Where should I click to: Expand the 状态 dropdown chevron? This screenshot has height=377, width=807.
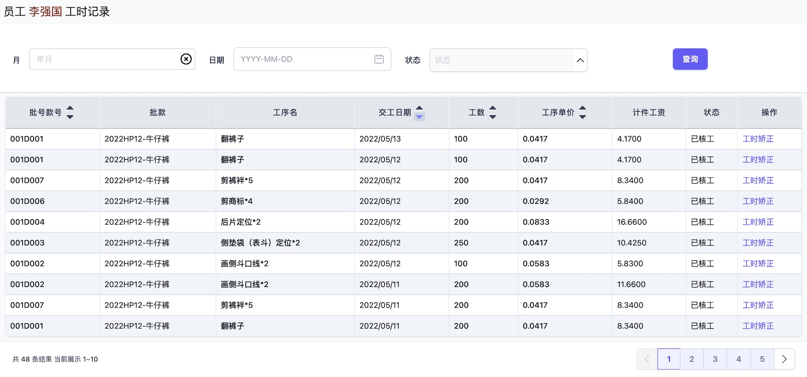pyautogui.click(x=580, y=60)
